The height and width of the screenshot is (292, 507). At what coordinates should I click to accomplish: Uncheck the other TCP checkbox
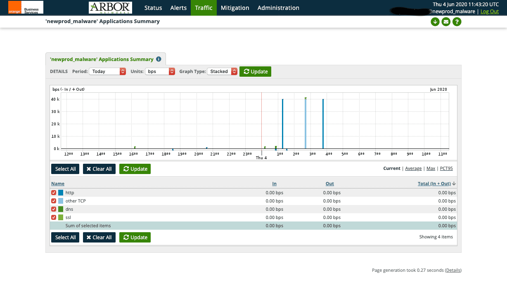tap(54, 201)
